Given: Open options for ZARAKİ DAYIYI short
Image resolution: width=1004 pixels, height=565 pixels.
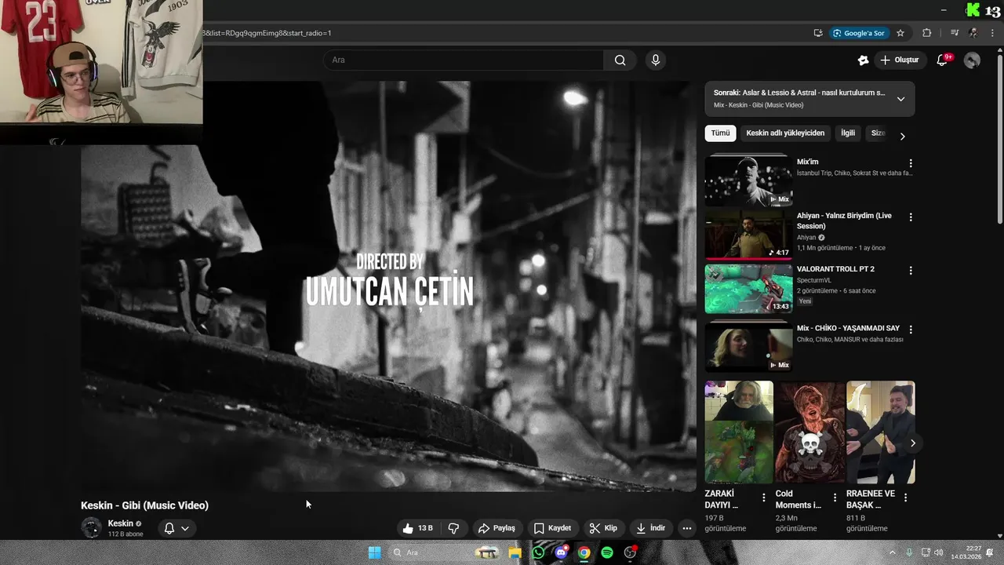Looking at the screenshot, I should (x=764, y=498).
